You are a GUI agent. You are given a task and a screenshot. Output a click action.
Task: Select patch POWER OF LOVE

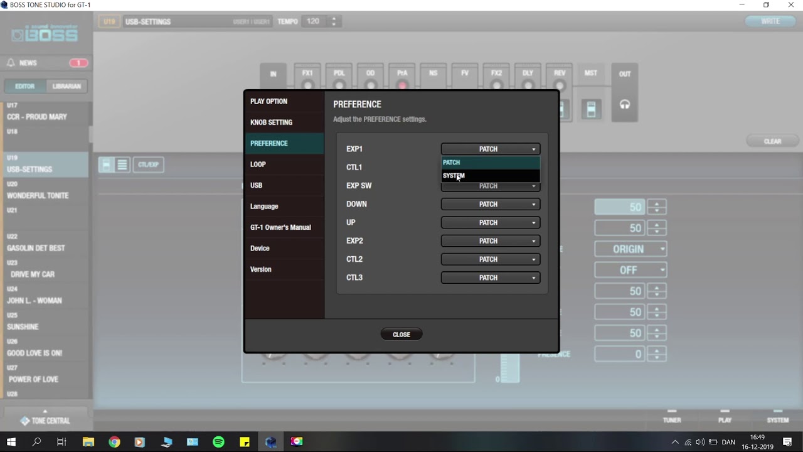45,375
